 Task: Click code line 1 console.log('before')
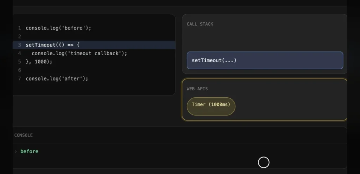pos(58,28)
